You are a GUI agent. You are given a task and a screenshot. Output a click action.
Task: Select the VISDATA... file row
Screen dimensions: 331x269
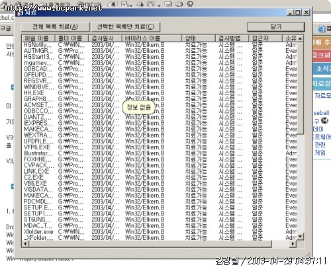click(160, 190)
